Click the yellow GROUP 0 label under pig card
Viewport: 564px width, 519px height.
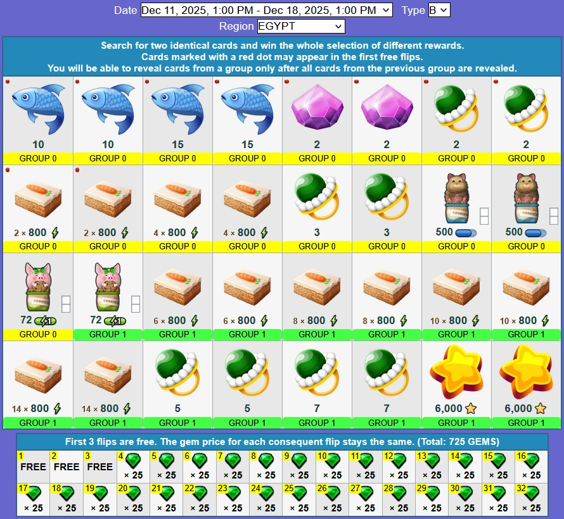pos(38,334)
